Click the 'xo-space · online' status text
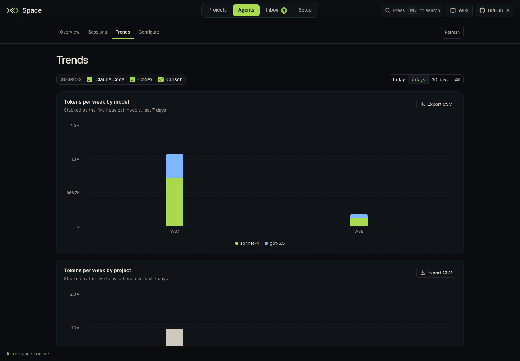This screenshot has width=520, height=361. (31, 353)
